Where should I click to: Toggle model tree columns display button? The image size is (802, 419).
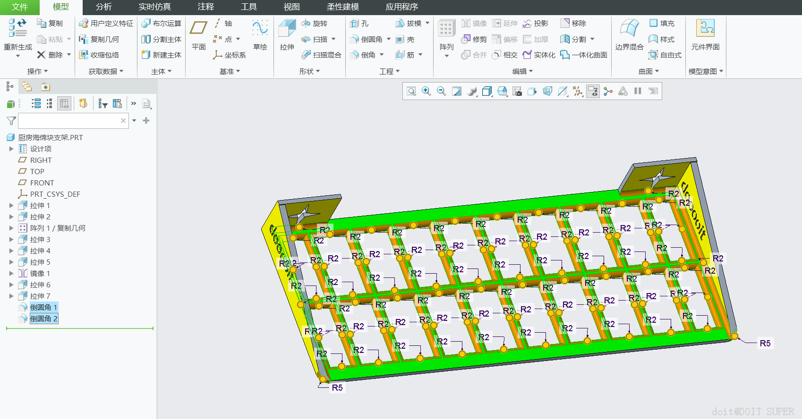[x=64, y=104]
